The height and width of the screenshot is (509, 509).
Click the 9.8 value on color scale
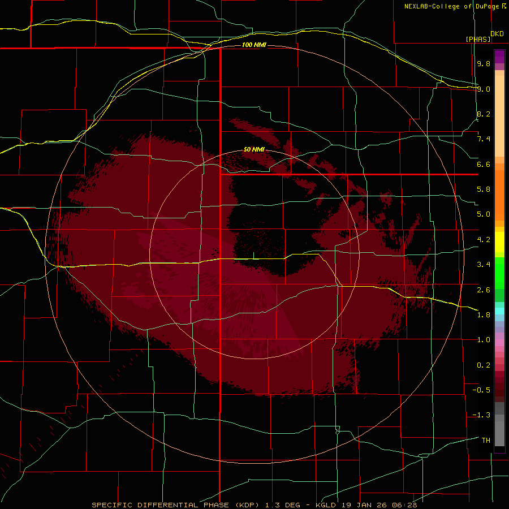(484, 63)
